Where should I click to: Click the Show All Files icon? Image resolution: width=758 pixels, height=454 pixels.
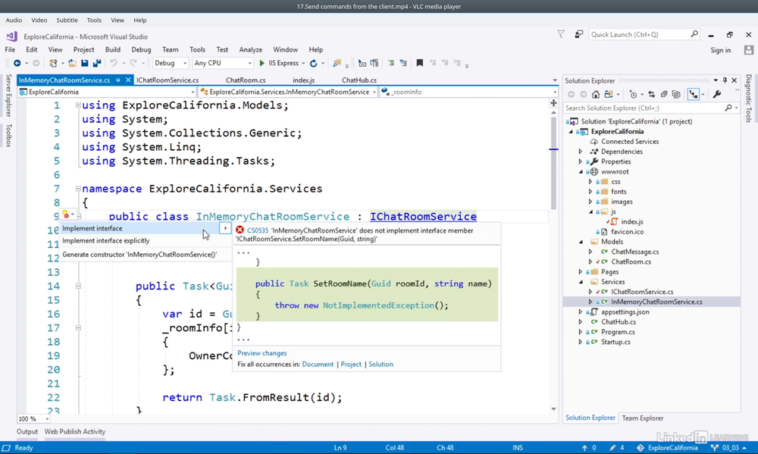(676, 94)
